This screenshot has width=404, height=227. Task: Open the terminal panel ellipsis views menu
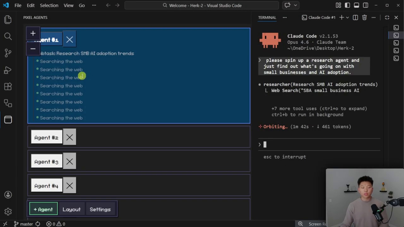point(285,17)
